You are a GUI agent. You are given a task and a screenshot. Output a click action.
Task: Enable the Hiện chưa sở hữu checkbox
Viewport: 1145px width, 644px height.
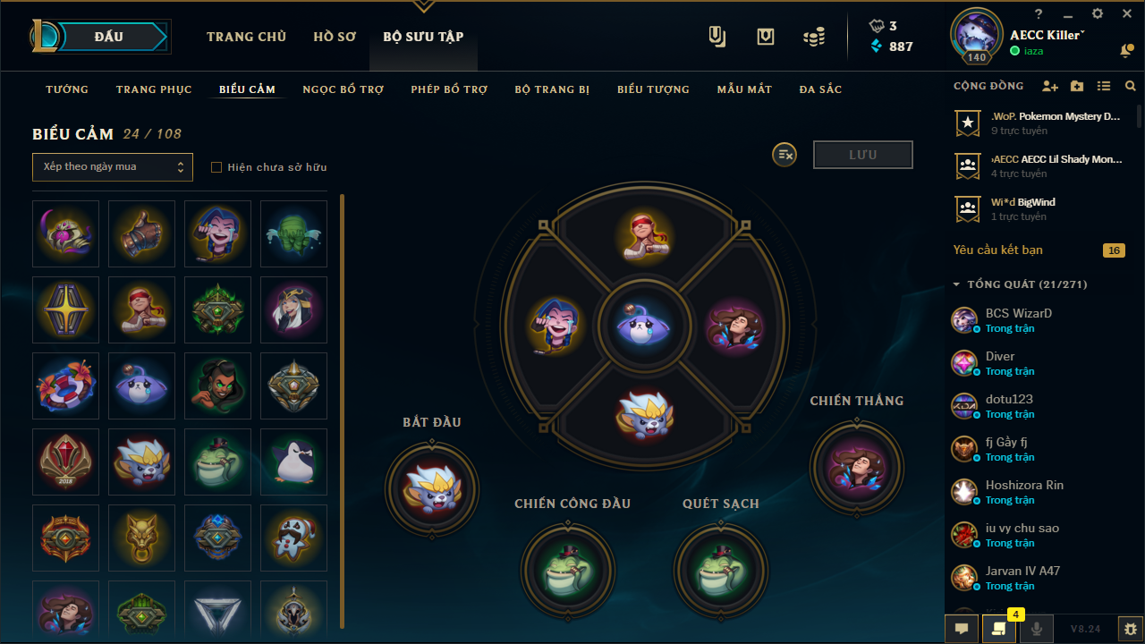point(216,167)
